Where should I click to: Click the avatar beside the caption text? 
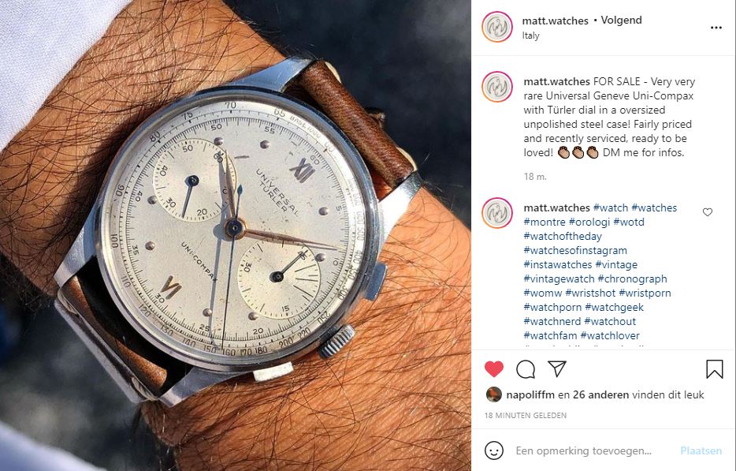pos(497,87)
